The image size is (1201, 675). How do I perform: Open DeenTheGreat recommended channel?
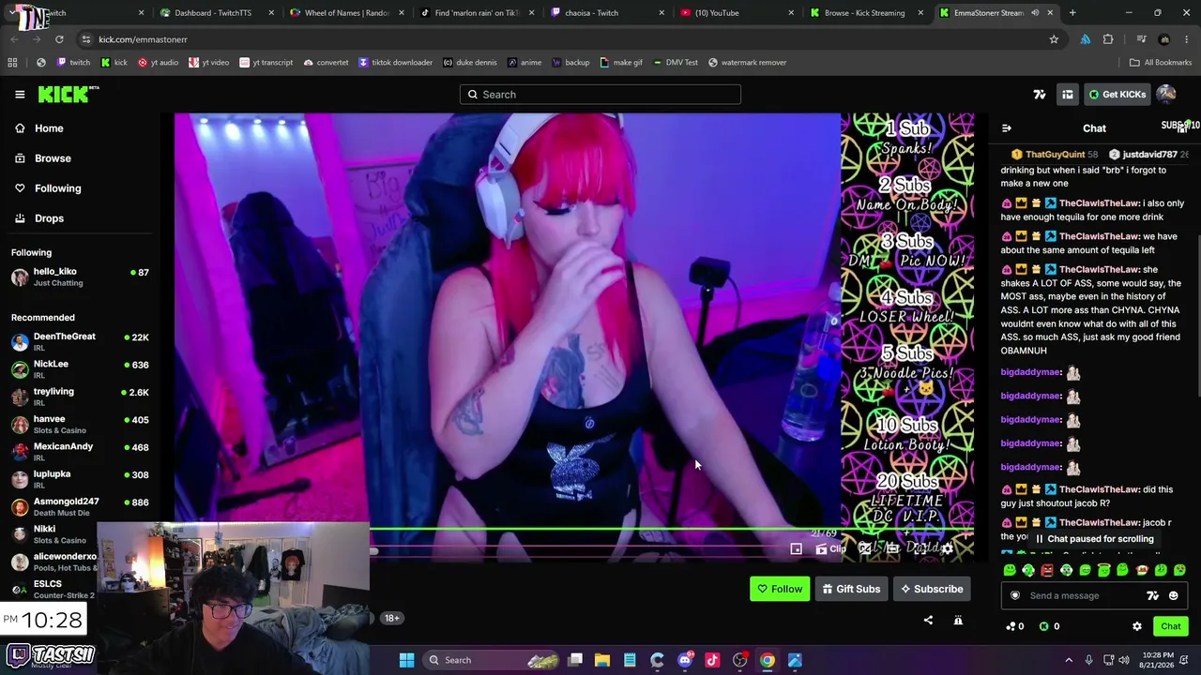coord(79,341)
